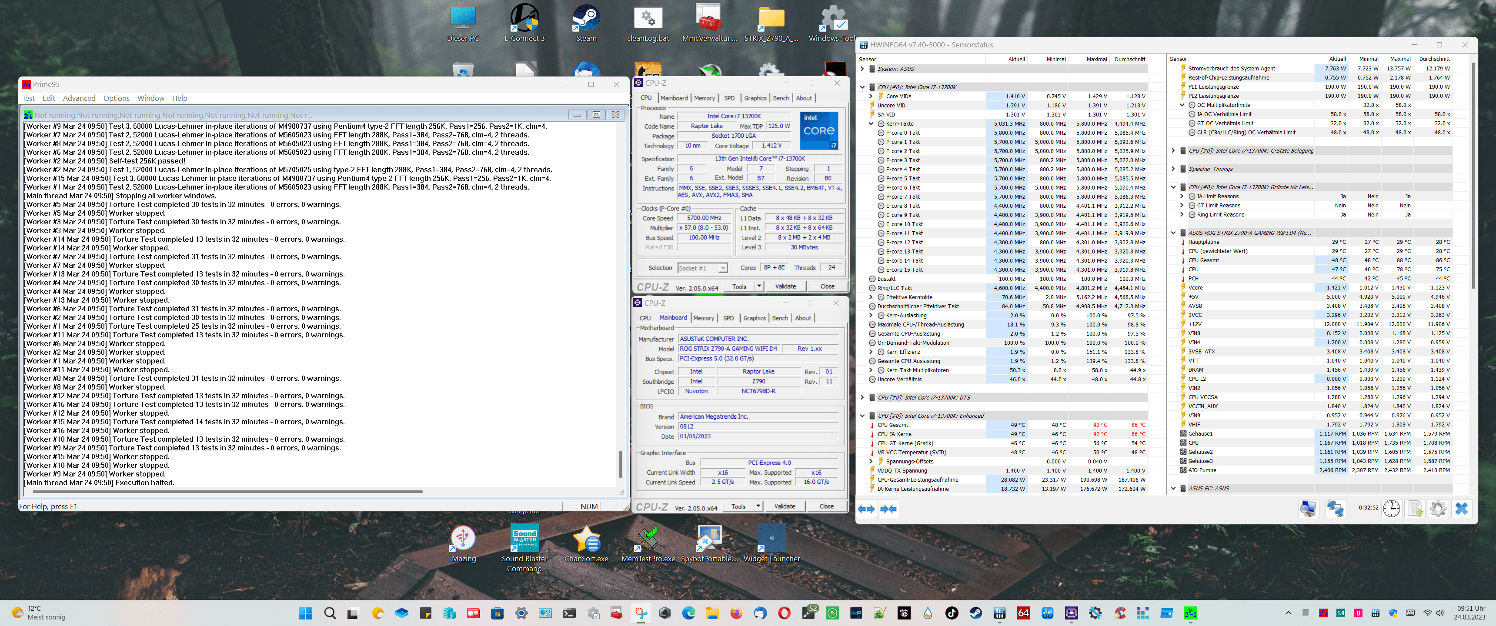This screenshot has height=626, width=1496.
Task: Click the two-monitors network icon in HWiNFO
Action: click(x=1335, y=509)
